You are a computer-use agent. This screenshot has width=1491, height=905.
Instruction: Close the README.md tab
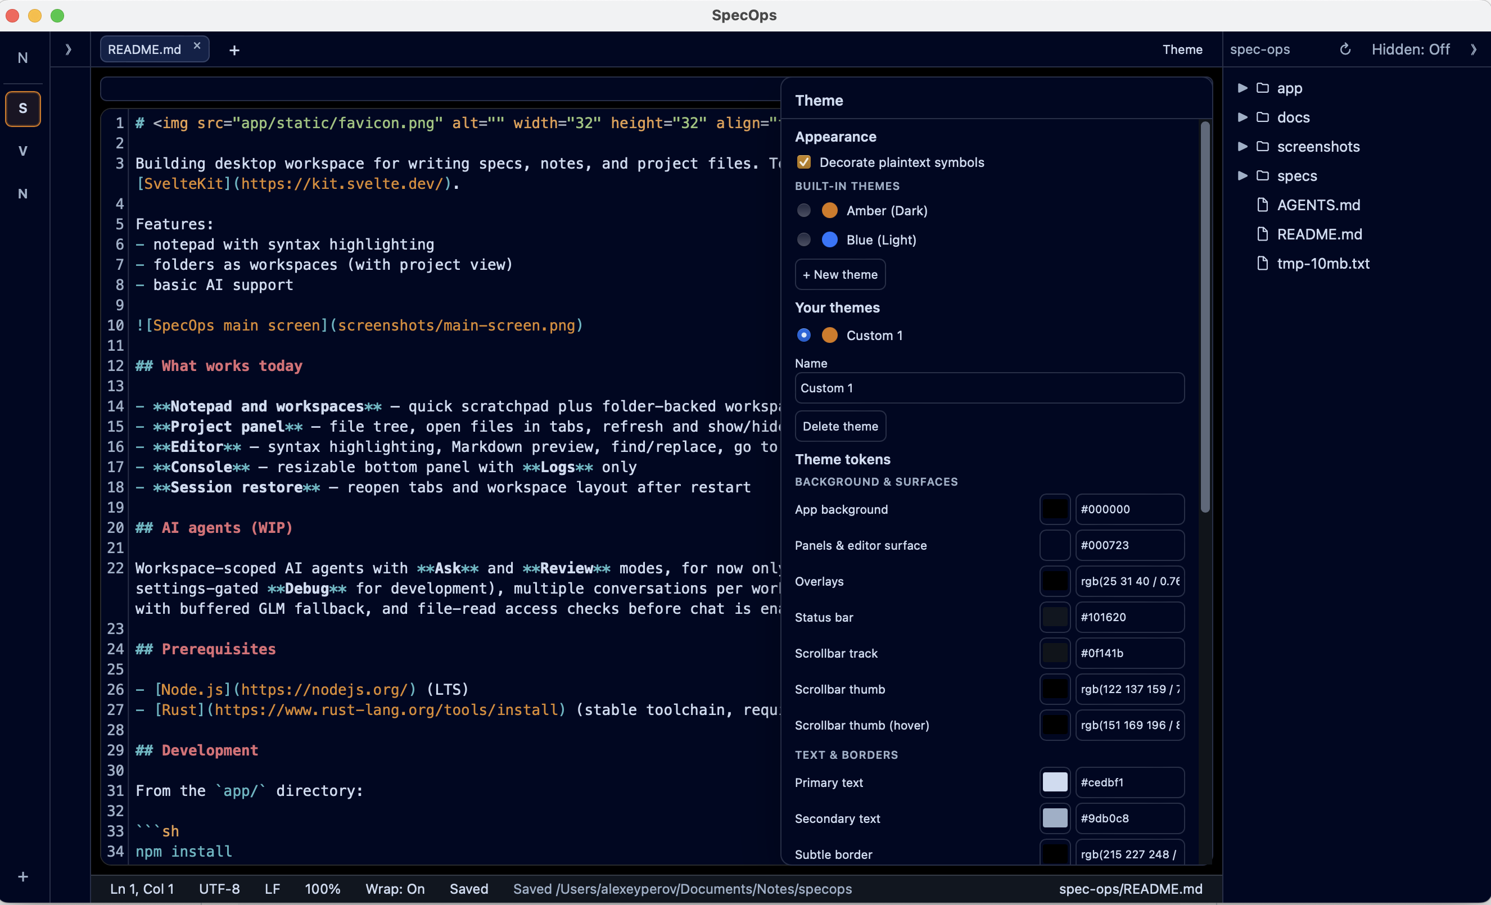click(197, 46)
